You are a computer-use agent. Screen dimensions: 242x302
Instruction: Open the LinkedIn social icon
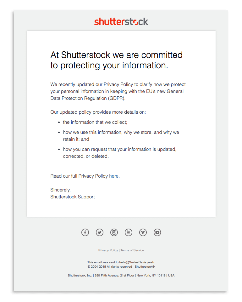coord(129,232)
